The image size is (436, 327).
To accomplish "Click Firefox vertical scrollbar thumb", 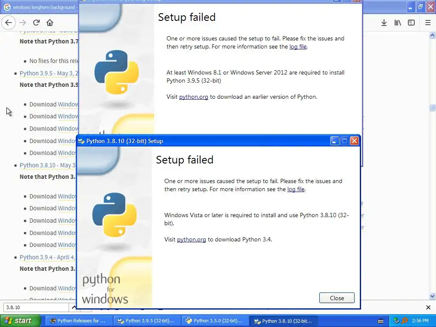I will click(433, 107).
